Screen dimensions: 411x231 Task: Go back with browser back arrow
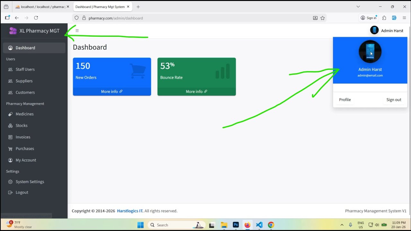tap(17, 18)
